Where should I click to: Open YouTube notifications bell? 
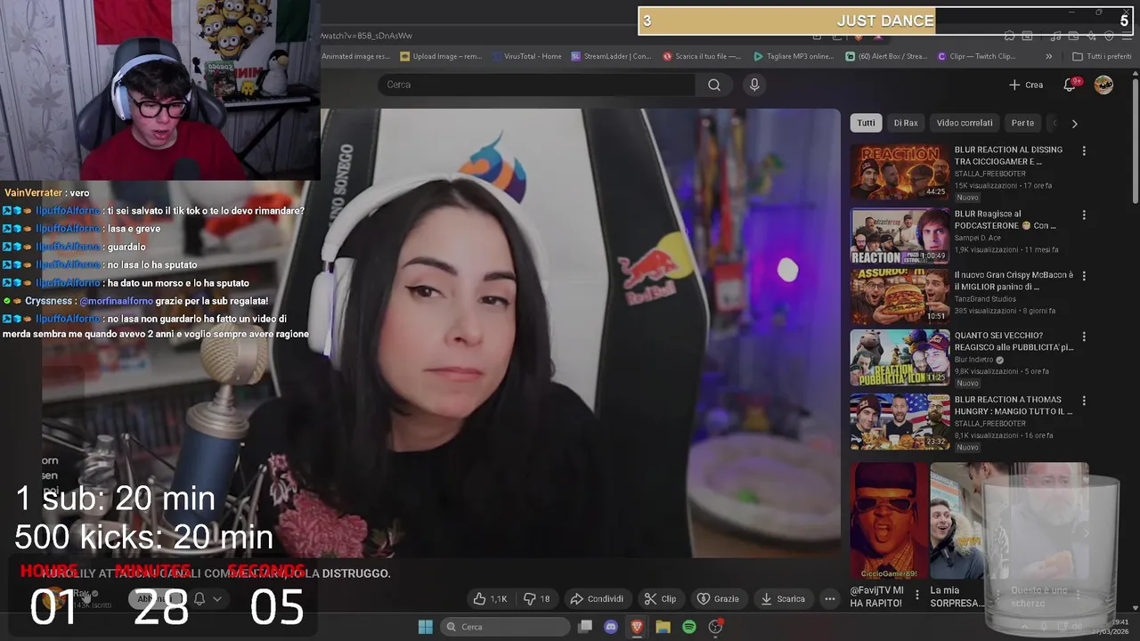(x=1070, y=85)
